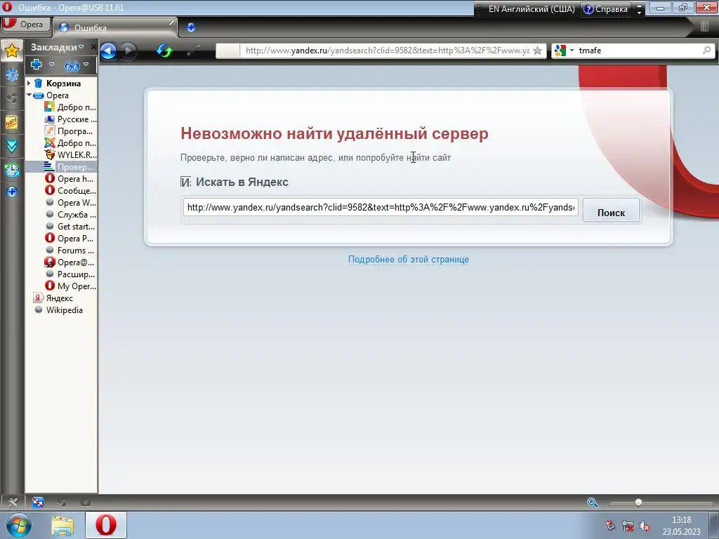Viewport: 719px width, 539px height.
Task: Click the USB safely-remove tray icon
Action: (610, 525)
